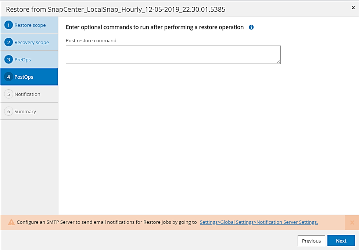Click the text box resize handle
This screenshot has width=359, height=251.
[x=279, y=62]
